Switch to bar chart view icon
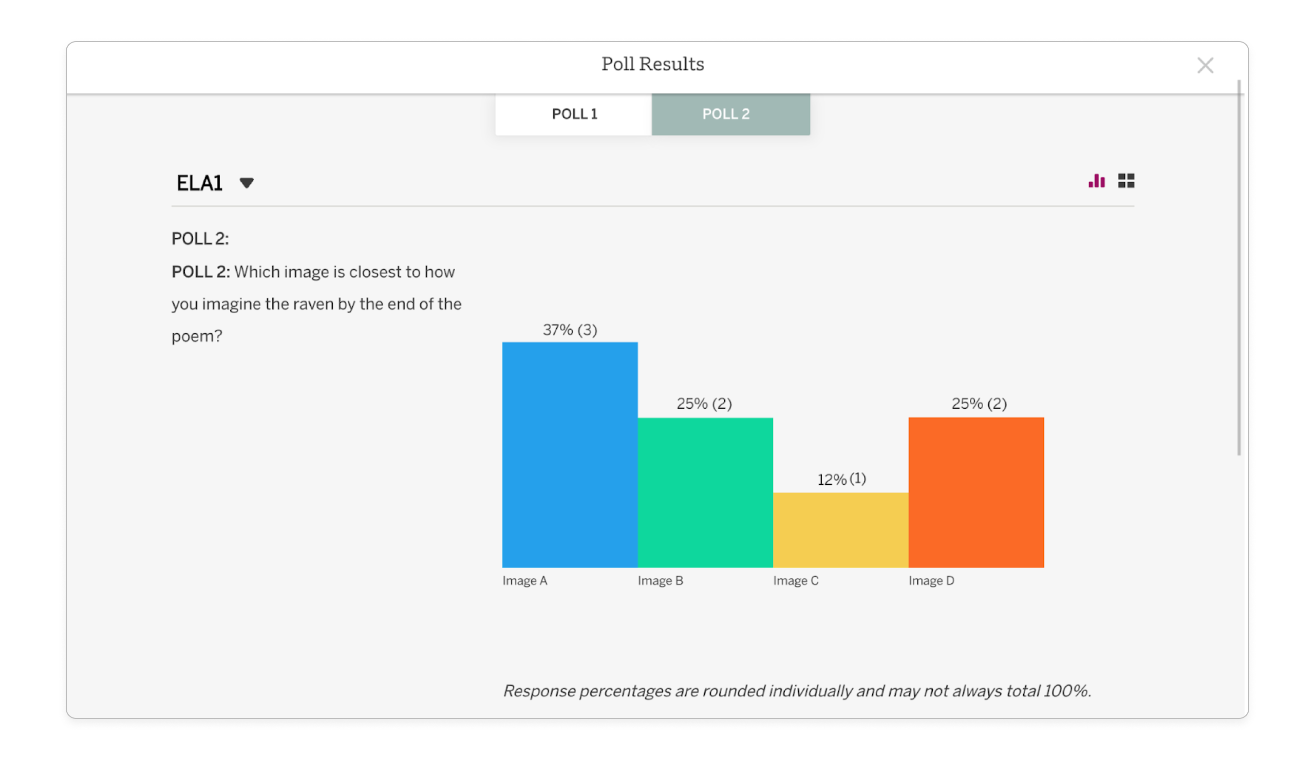The height and width of the screenshot is (760, 1315). coord(1096,181)
